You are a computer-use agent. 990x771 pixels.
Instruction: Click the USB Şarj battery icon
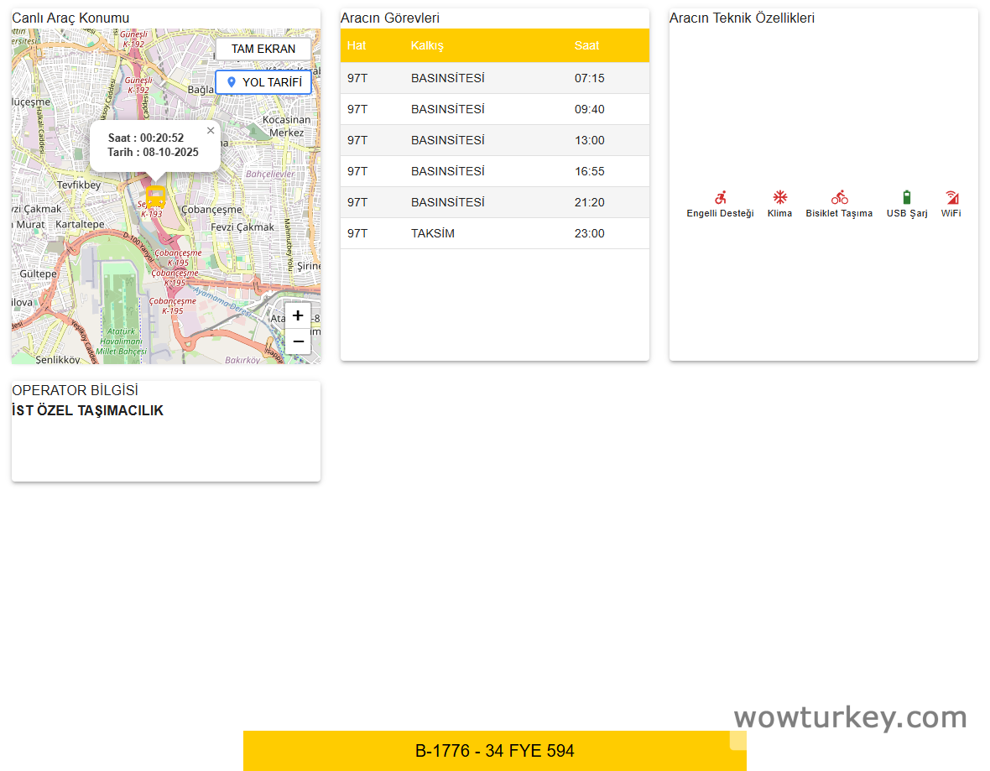pyautogui.click(x=906, y=198)
